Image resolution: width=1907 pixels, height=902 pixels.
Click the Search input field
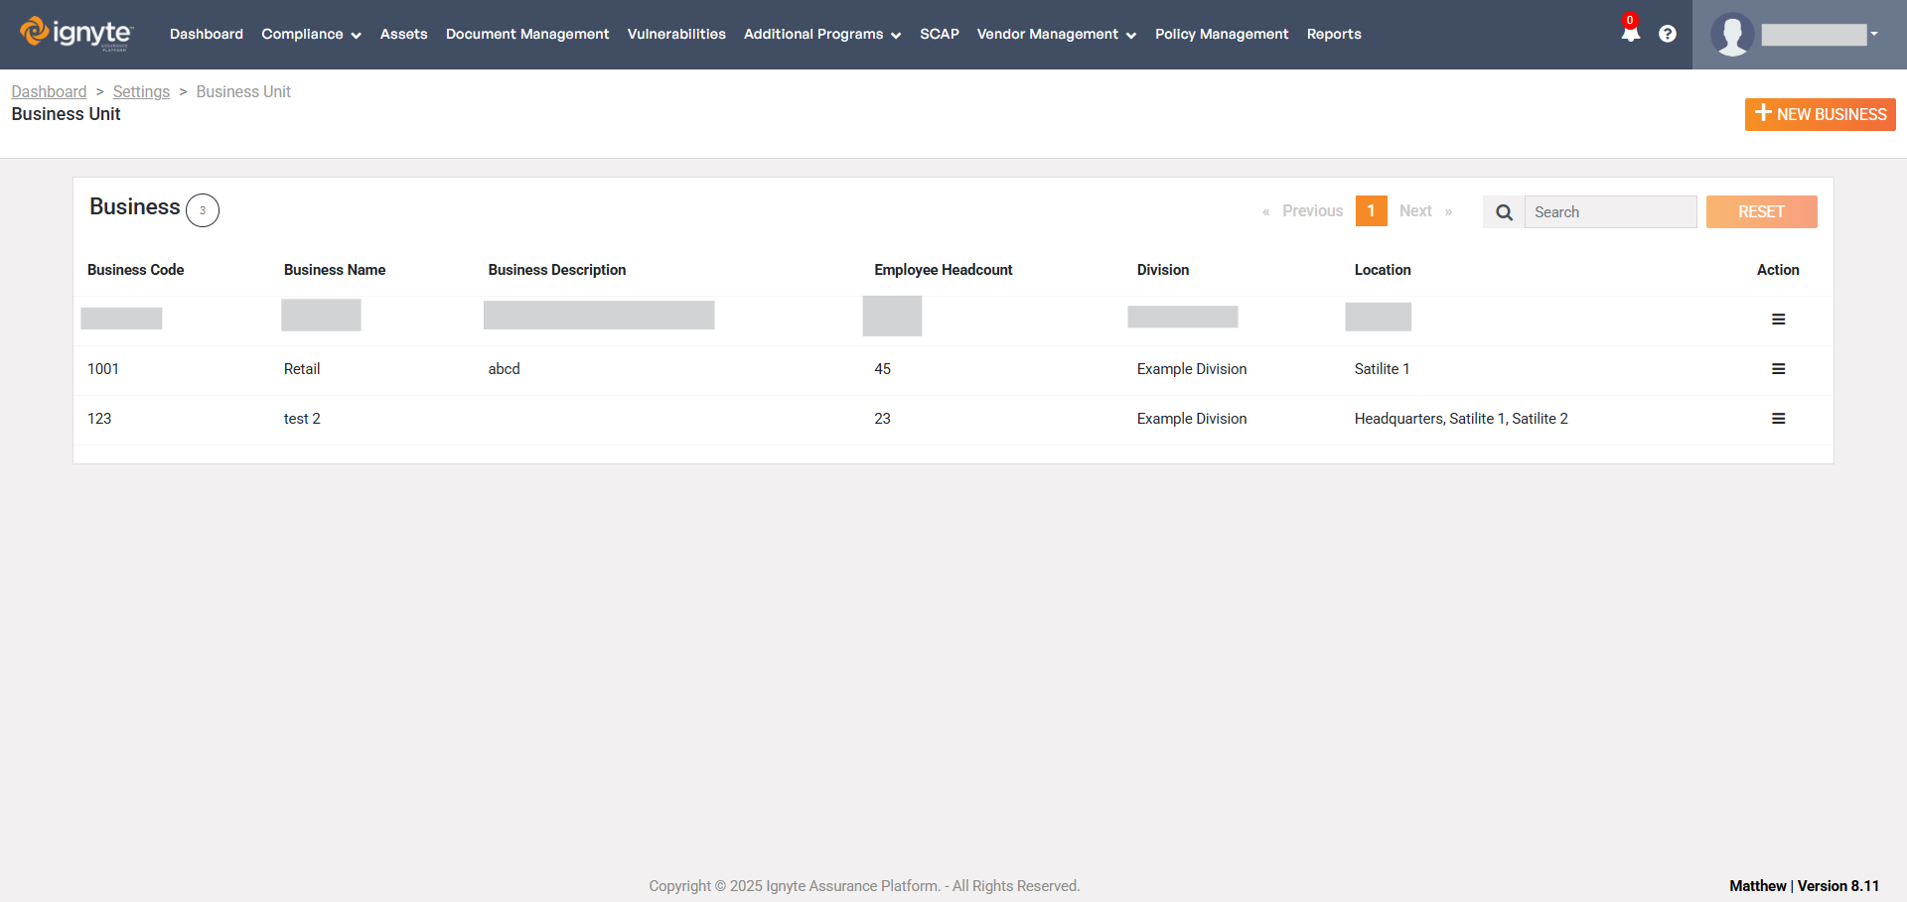tap(1610, 212)
